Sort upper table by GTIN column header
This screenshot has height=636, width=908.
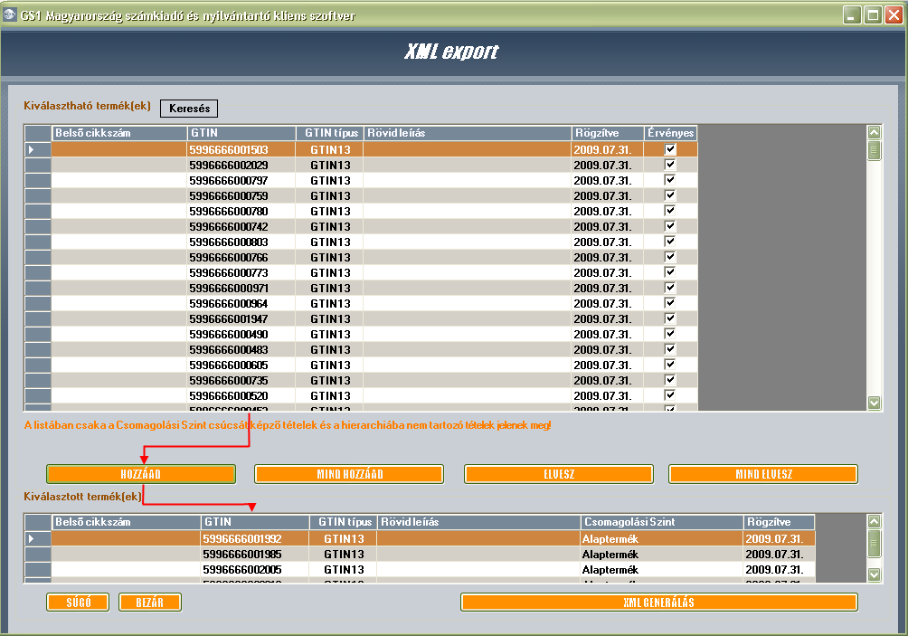[x=241, y=133]
